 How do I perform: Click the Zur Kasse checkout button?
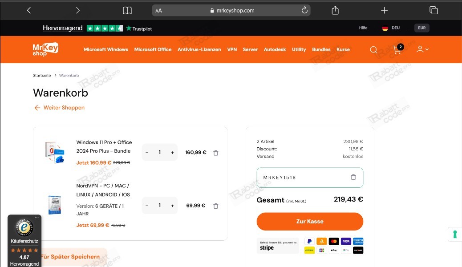[x=310, y=221]
